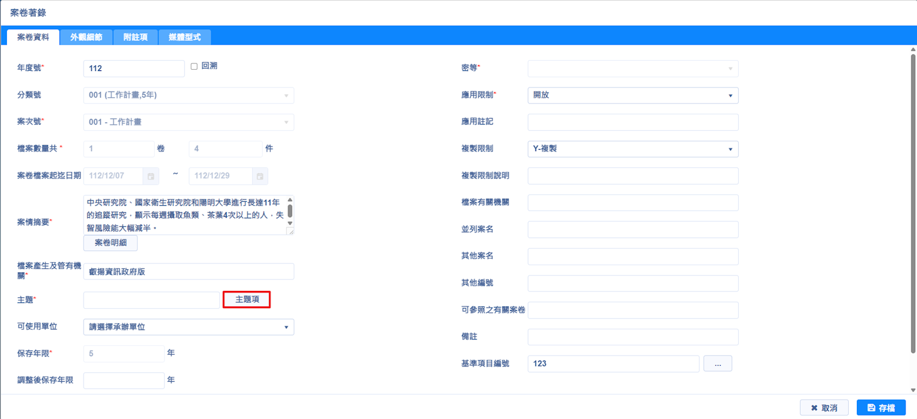Cancel with the 取消 button

(824, 408)
